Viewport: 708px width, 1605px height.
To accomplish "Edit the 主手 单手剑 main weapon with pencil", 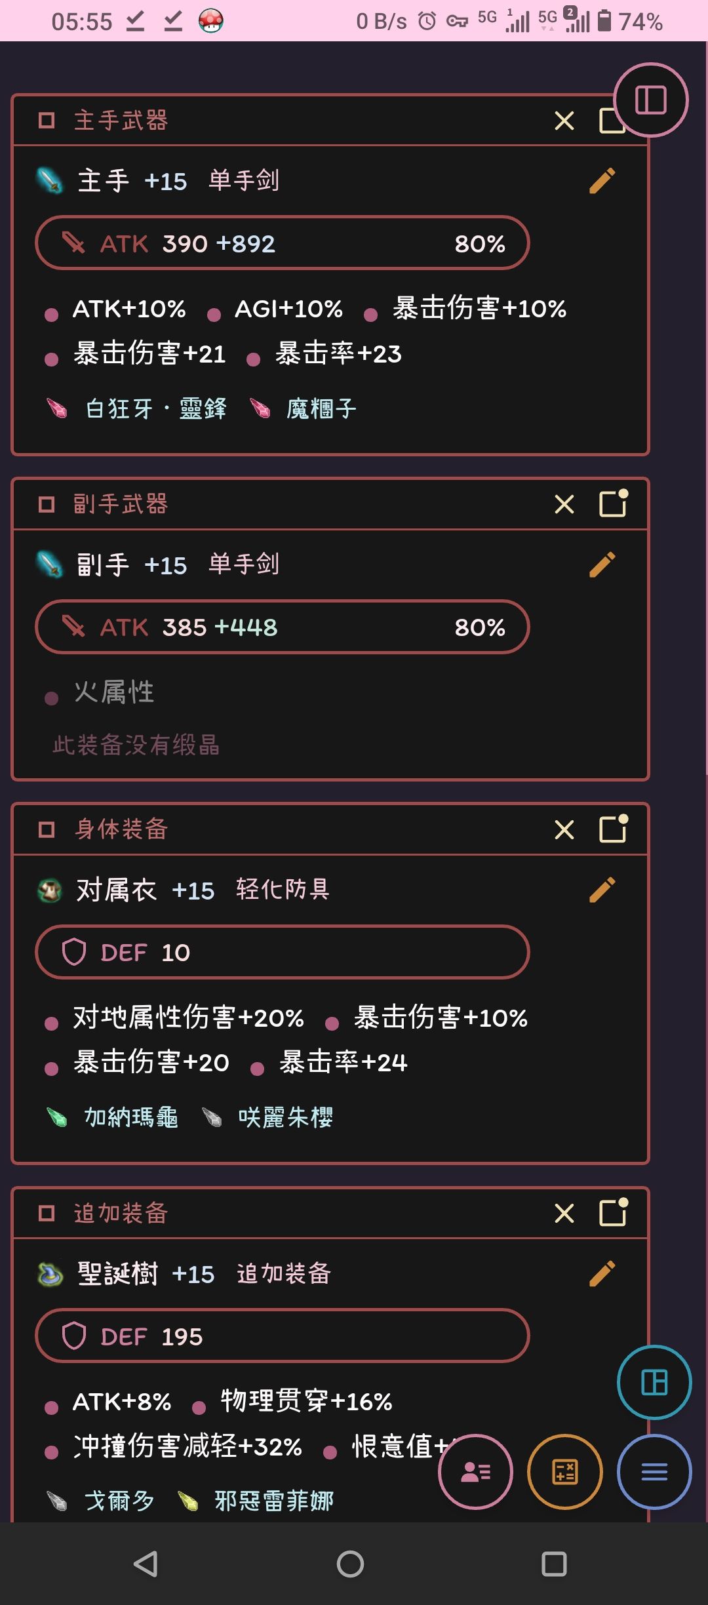I will [602, 181].
